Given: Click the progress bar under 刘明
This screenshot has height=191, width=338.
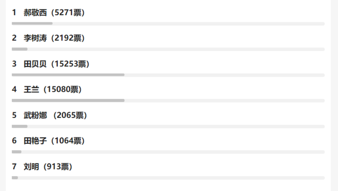Looking at the screenshot, I should [168, 178].
